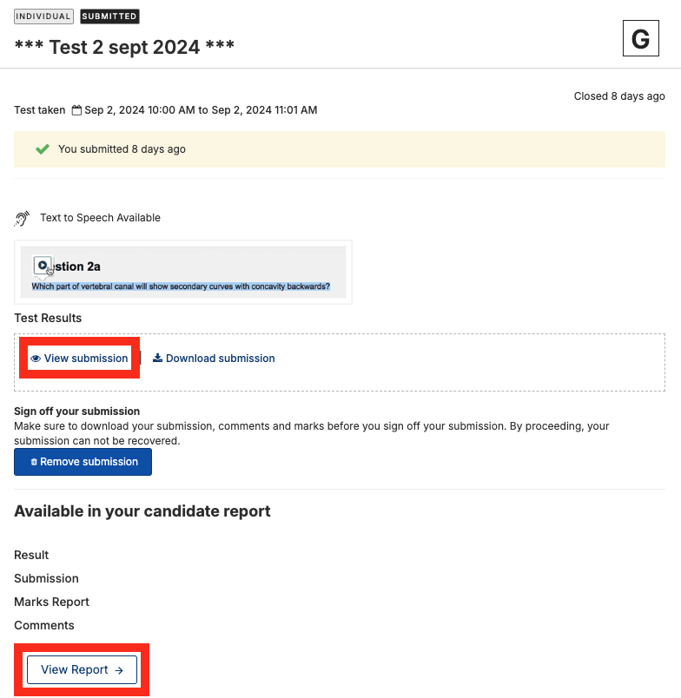Click the Submission item in candidate report
Viewport: 681px width, 698px height.
(46, 578)
